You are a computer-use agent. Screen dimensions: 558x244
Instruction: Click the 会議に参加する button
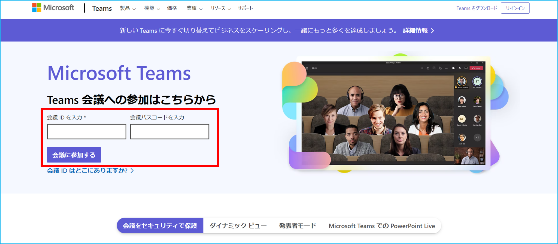[x=74, y=155]
